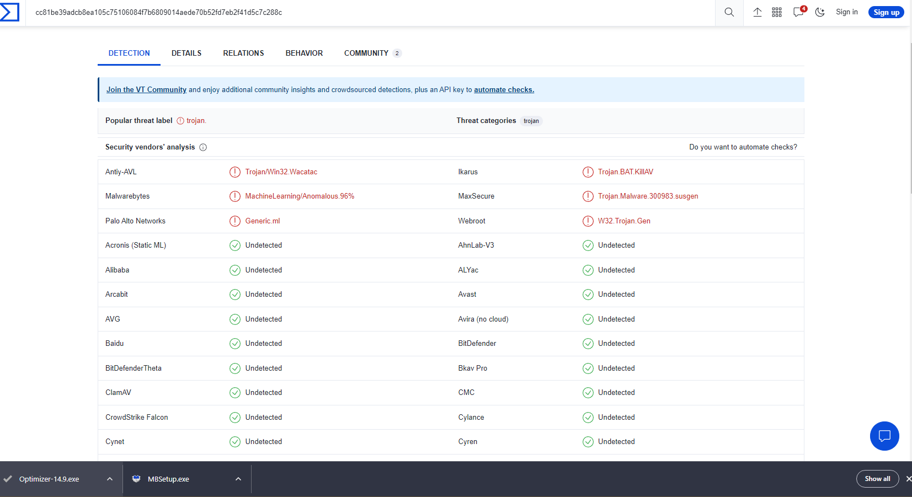Expand the MBSetup.exe download chevron
Screen dimensions: 912x497
tap(238, 479)
